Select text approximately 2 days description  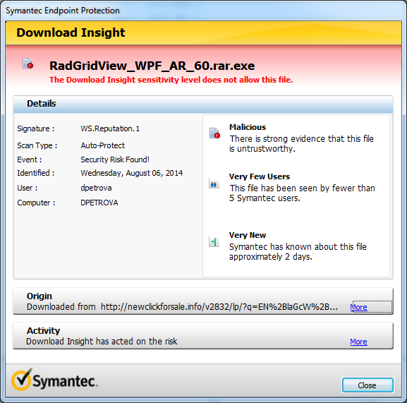298,252
